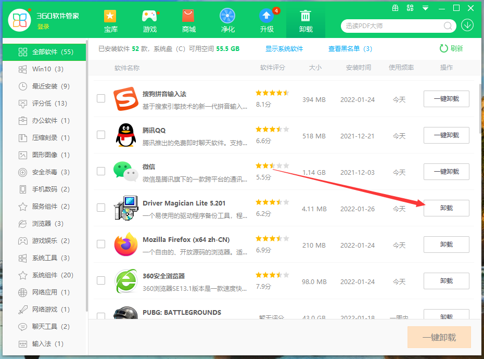The height and width of the screenshot is (359, 484).
Task: Select 网络游戏 (1) category
Action: 44,309
